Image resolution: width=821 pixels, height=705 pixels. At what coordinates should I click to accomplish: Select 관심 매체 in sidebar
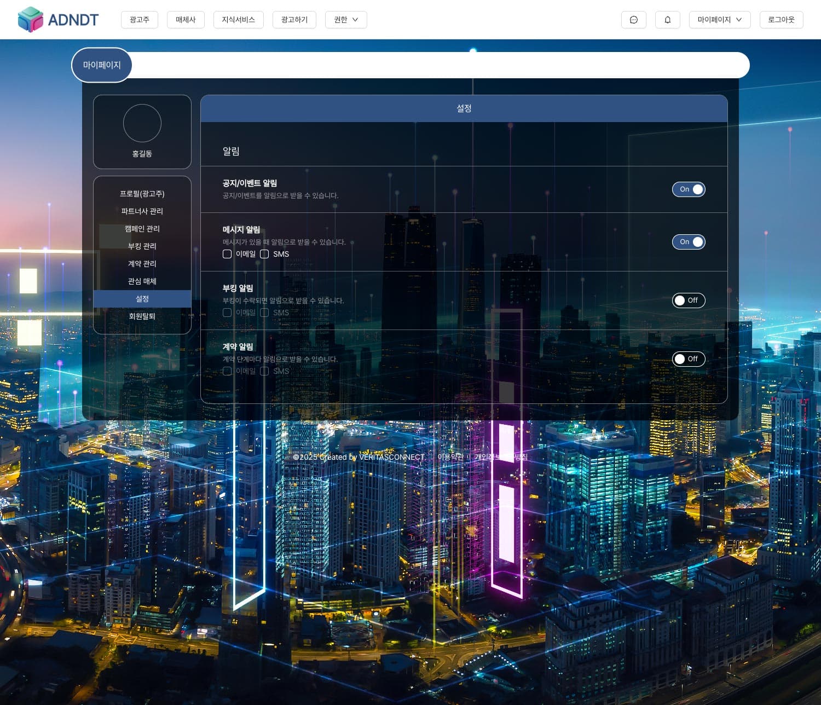(142, 281)
